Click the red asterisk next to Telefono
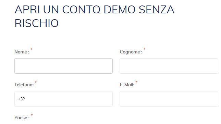 click(x=36, y=82)
